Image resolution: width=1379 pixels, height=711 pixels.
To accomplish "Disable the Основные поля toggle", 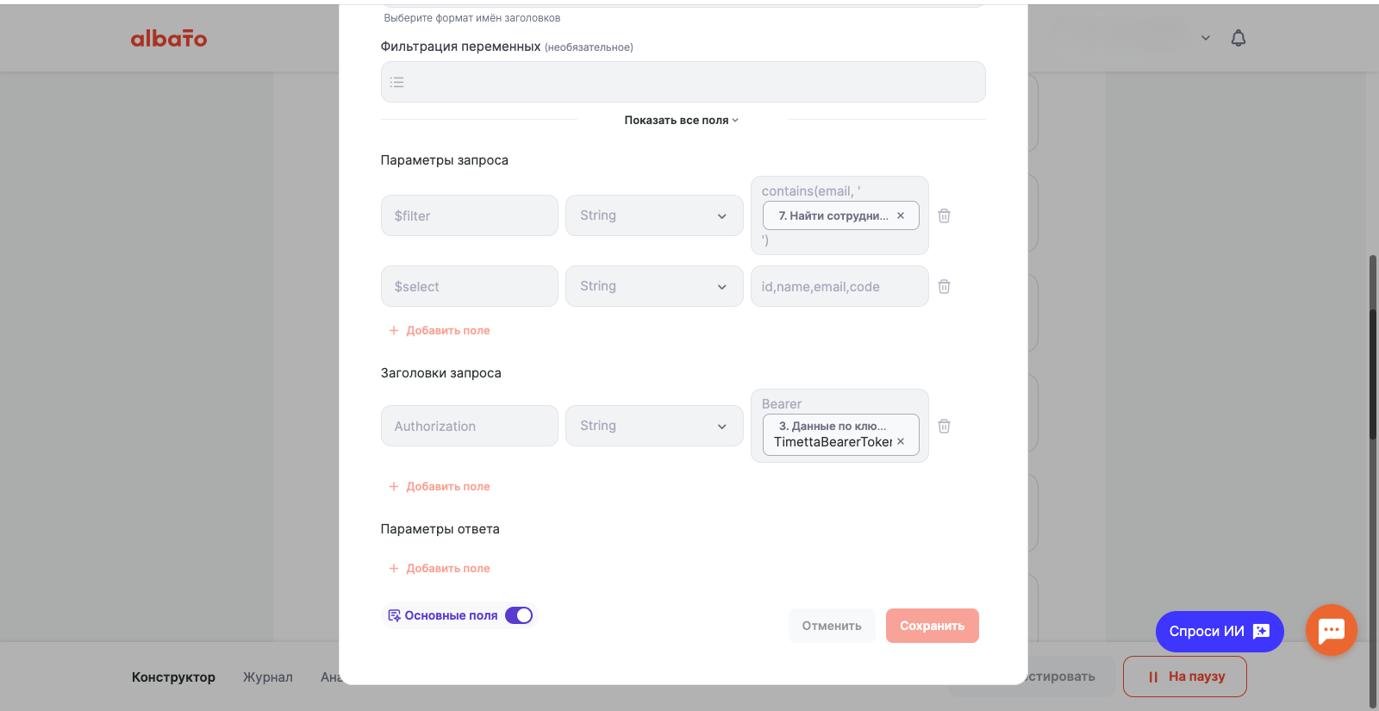I will [x=519, y=615].
